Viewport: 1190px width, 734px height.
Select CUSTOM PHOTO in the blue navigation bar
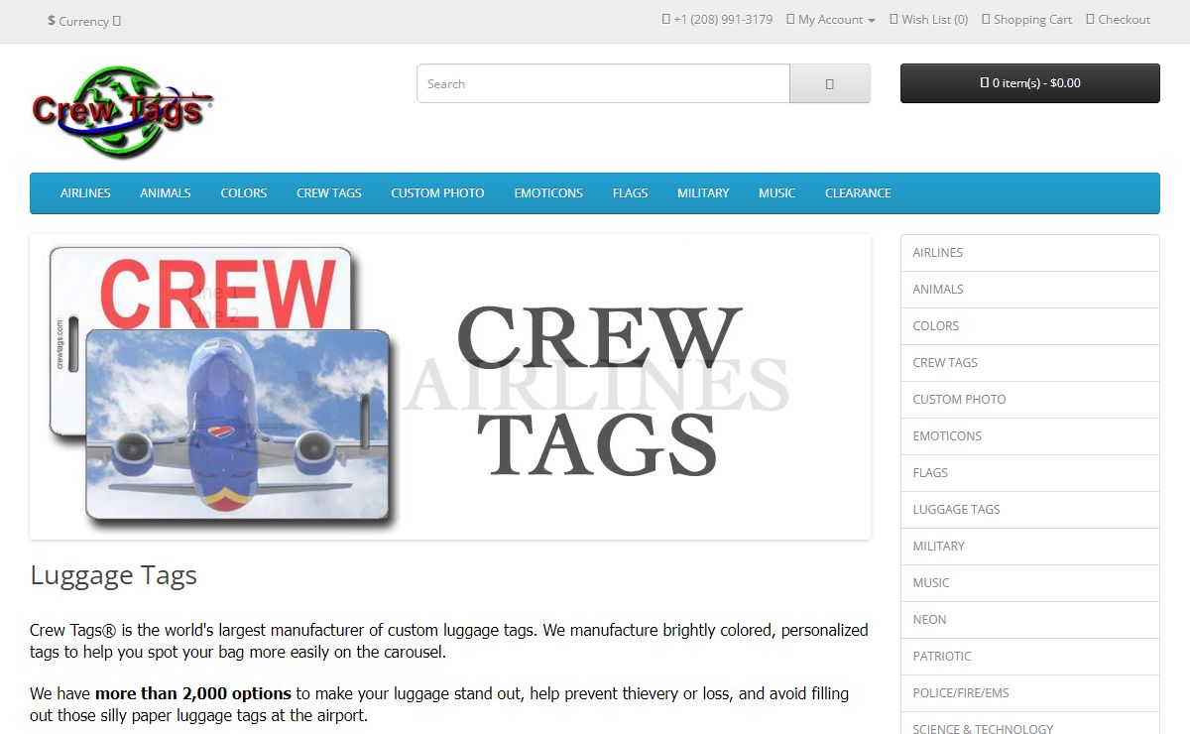click(437, 193)
